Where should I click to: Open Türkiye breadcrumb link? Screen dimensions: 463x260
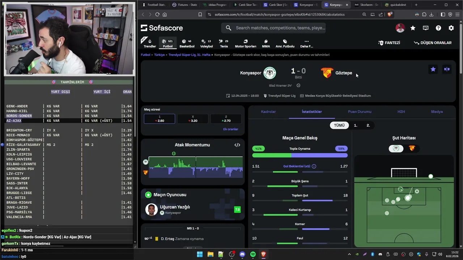pos(159,55)
